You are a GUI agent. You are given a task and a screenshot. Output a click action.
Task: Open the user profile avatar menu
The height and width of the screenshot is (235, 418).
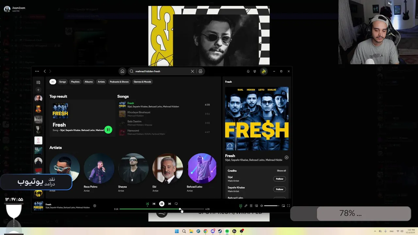[x=264, y=71]
